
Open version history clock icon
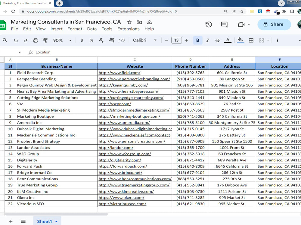[x=209, y=25]
